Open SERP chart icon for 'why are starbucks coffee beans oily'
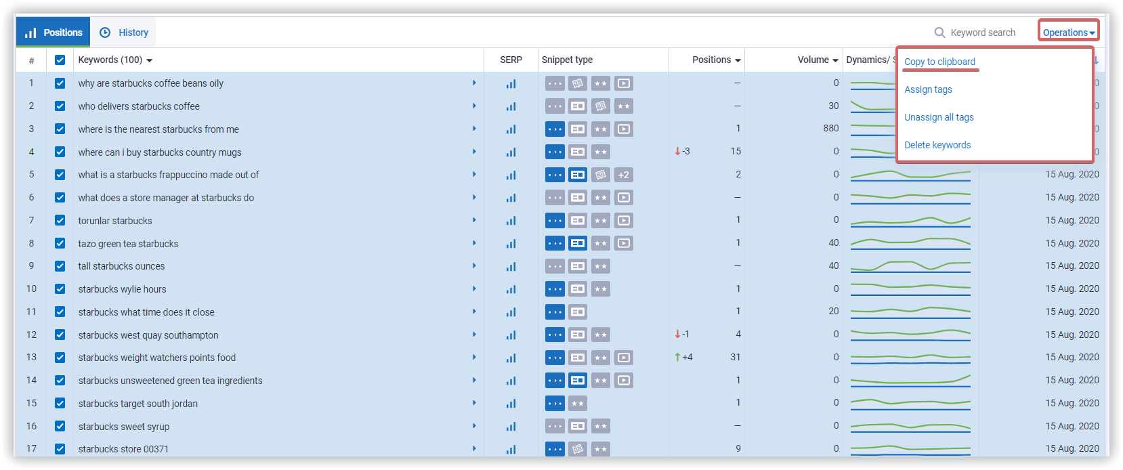The height and width of the screenshot is (470, 1123). click(511, 84)
